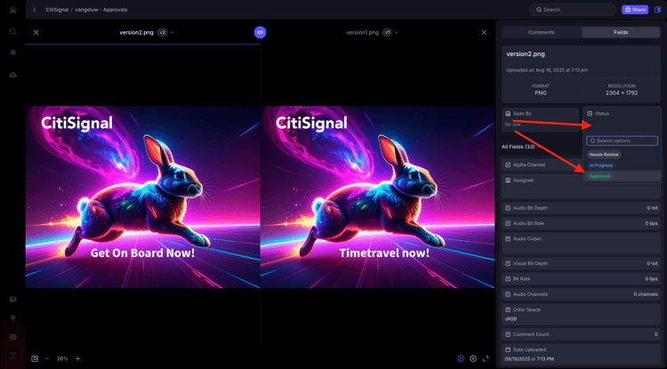Open the viewer settings gear icon
Viewport: 667px width, 369px height.
[x=473, y=359]
